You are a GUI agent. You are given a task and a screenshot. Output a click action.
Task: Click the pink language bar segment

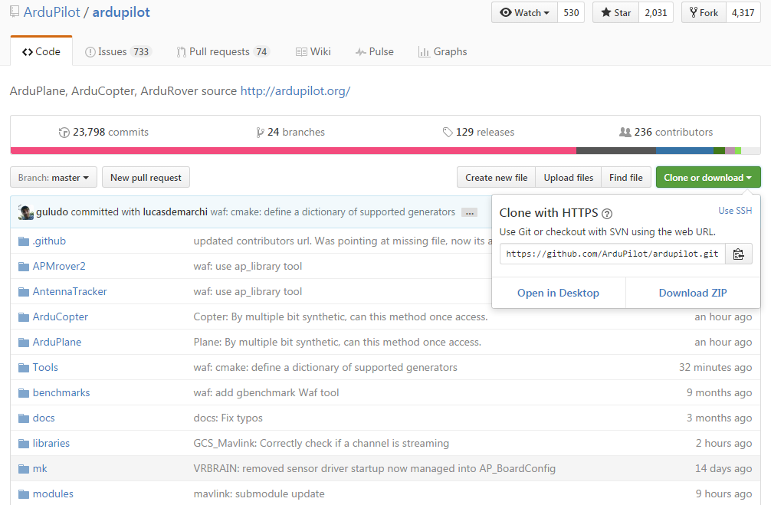[x=293, y=150]
